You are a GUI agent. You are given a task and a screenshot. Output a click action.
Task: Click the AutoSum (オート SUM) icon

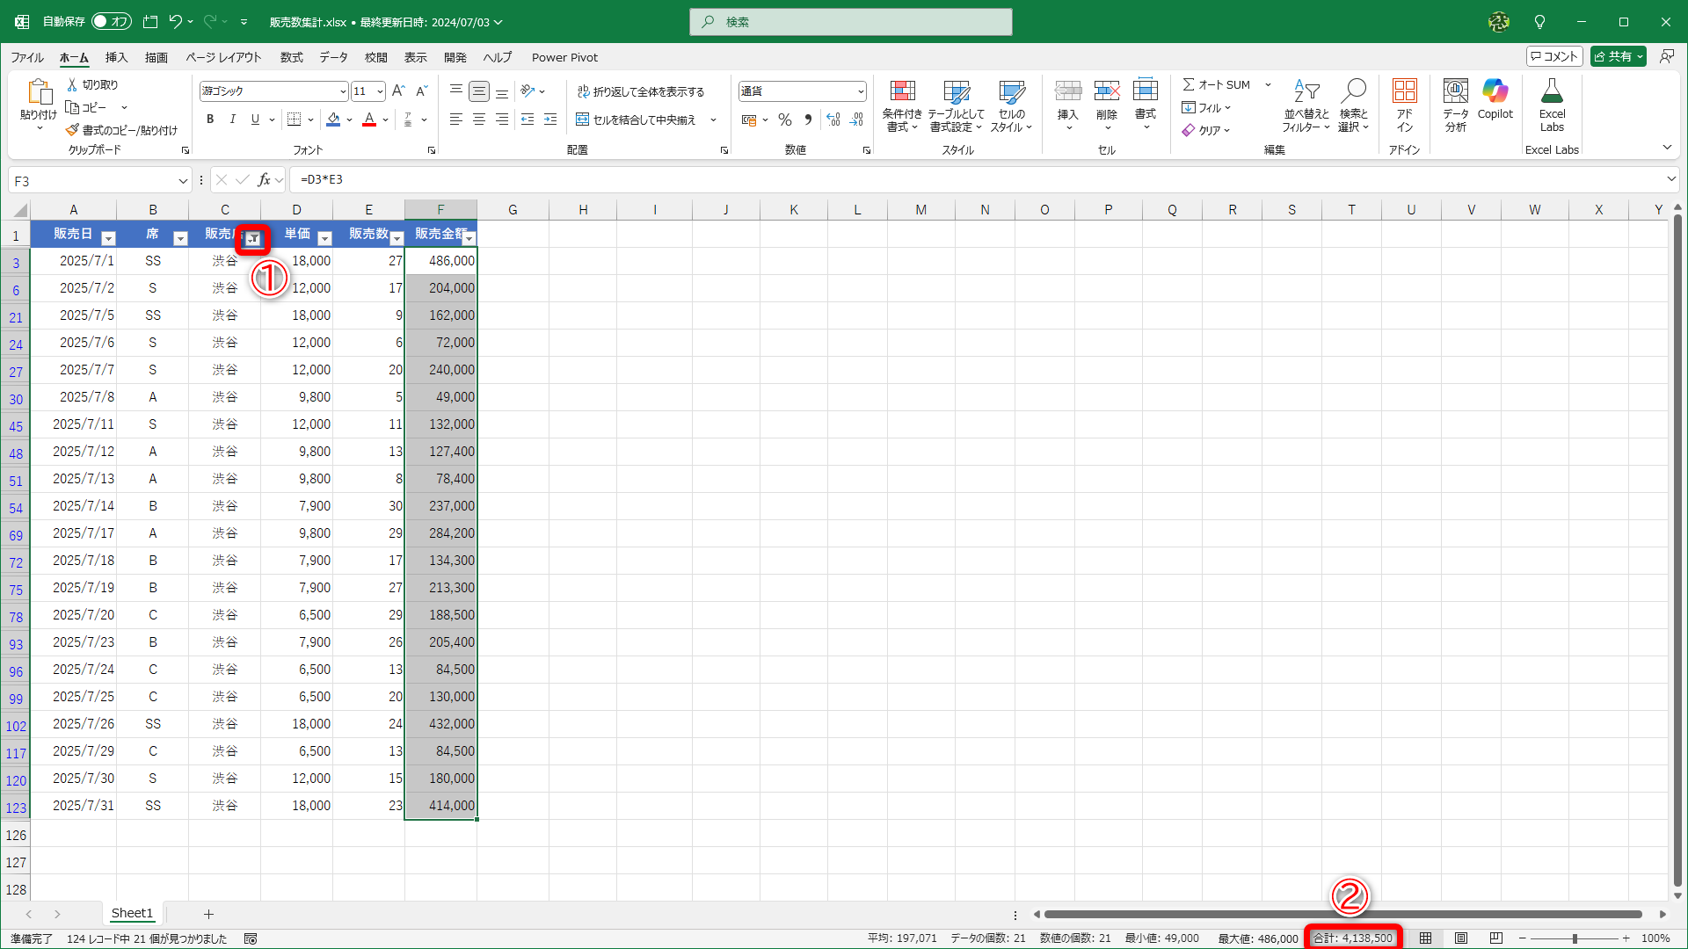coord(1189,84)
